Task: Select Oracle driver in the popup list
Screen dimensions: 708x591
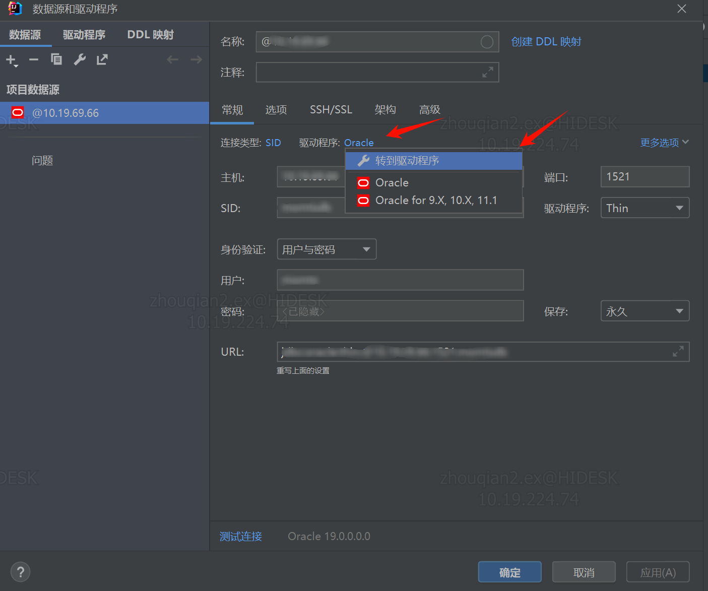Action: click(x=434, y=182)
